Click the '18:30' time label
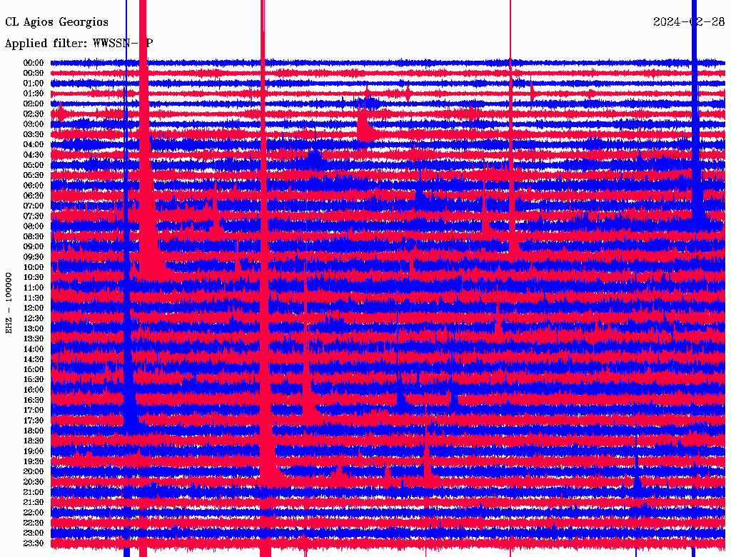The image size is (731, 557). point(34,441)
